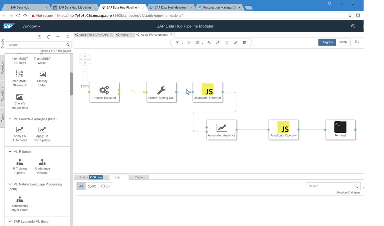The width and height of the screenshot is (384, 226).
Task: Click the undo arrow in toolbar
Action: pyautogui.click(x=209, y=43)
